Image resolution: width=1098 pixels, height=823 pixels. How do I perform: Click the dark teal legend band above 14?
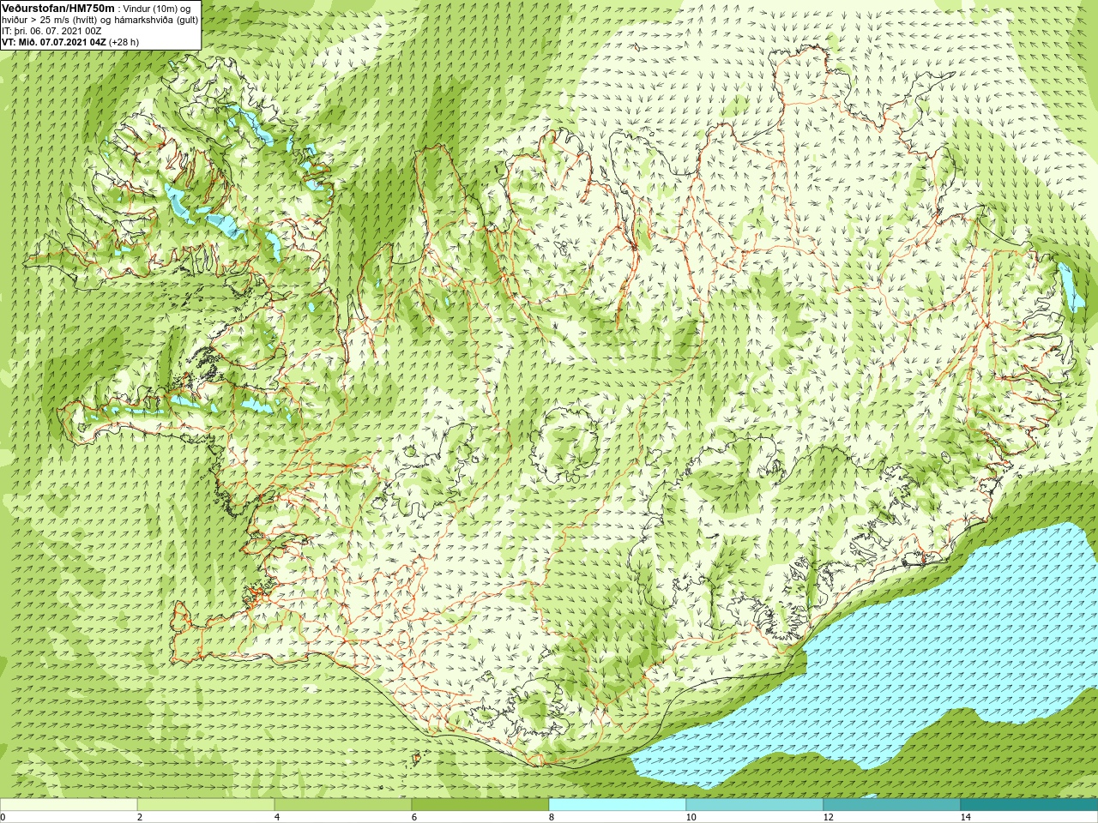(x=1029, y=805)
